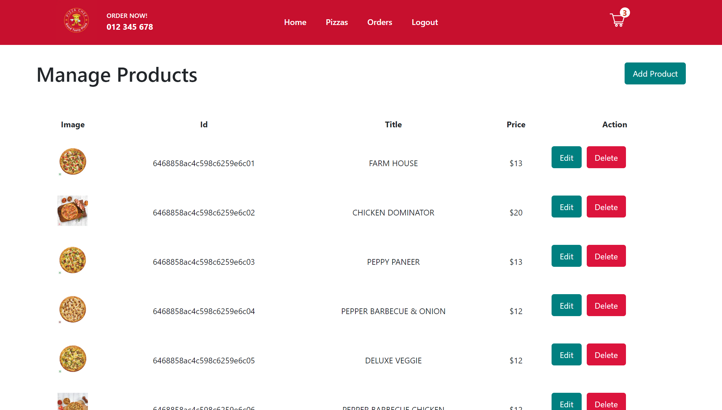
Task: Delete the CHICKEN DOMINATOR product
Action: (x=606, y=206)
